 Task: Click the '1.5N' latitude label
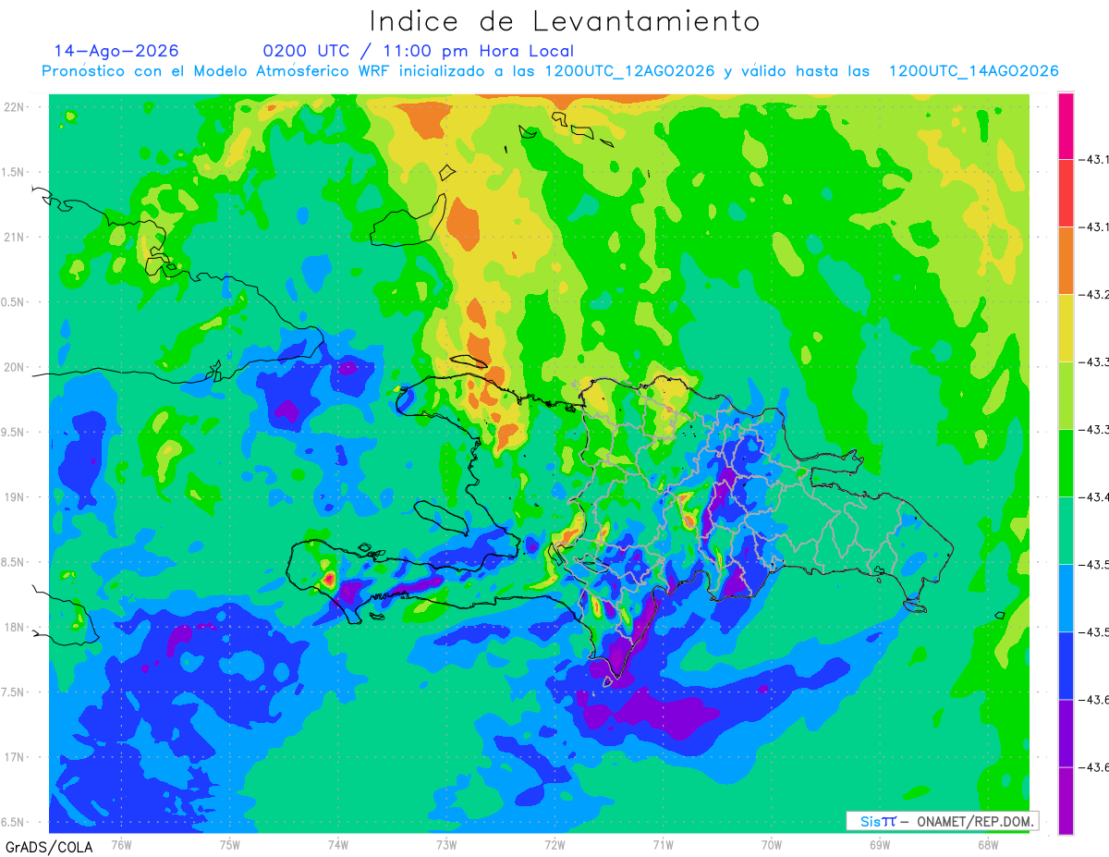point(12,172)
